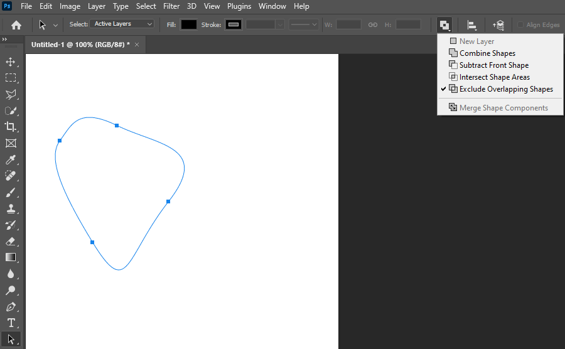565x349 pixels.
Task: Open the Window menu
Action: (272, 6)
